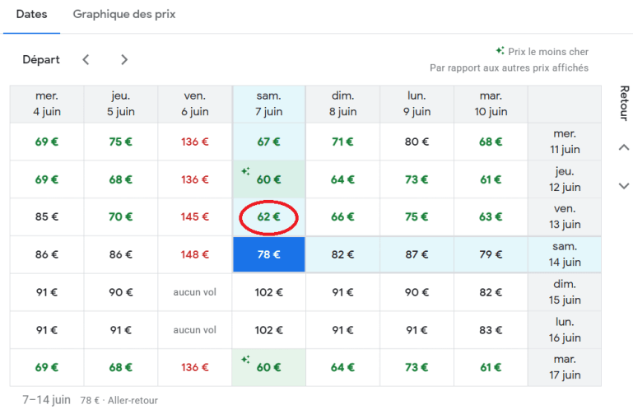633x414 pixels.
Task: Select the 148 € price in red
Action: pos(194,255)
